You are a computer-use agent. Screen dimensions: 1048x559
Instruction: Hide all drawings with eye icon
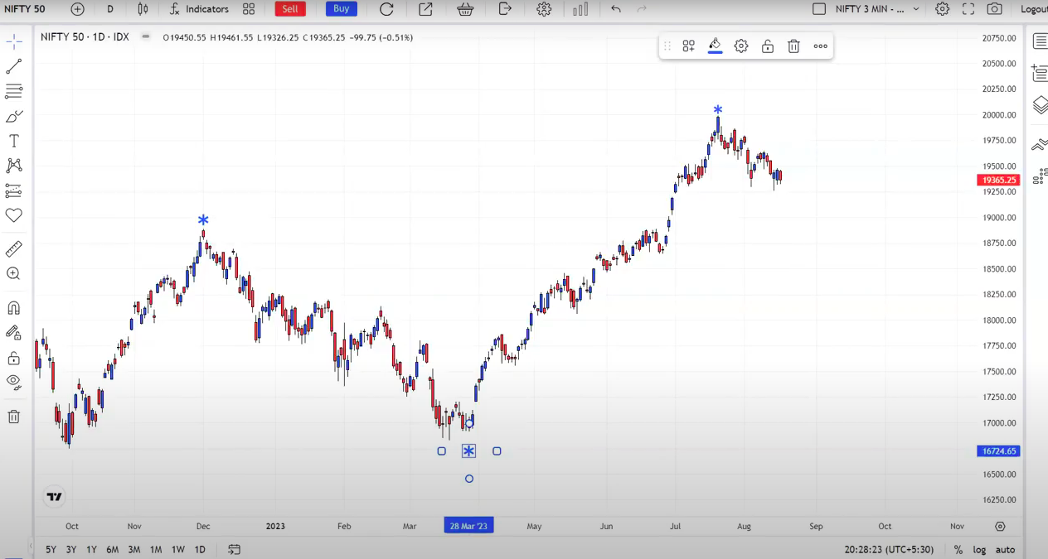[x=14, y=382]
